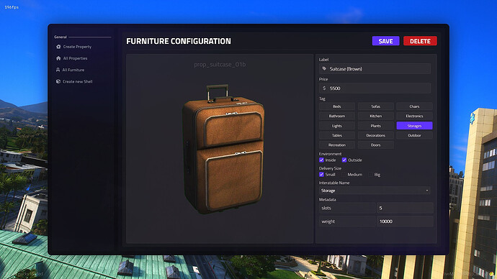Select the Doors tag
Viewport: 497px width, 279px height.
pos(375,145)
